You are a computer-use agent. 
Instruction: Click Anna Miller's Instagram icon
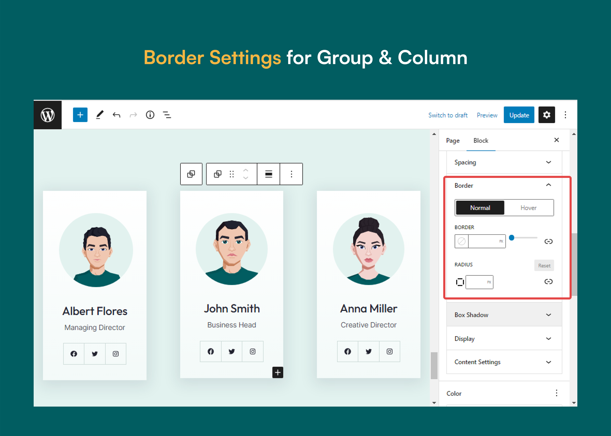click(389, 351)
